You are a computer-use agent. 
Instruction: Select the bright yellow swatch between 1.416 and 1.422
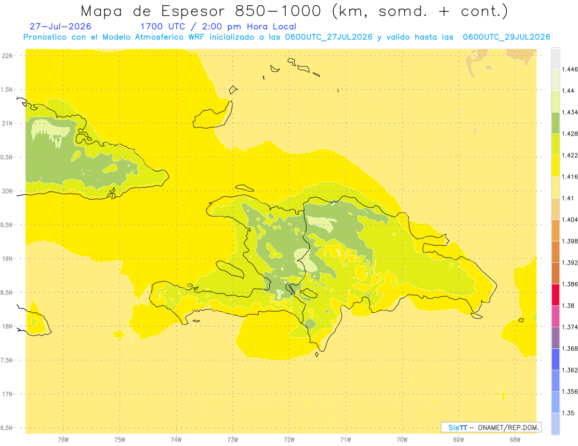pyautogui.click(x=555, y=166)
